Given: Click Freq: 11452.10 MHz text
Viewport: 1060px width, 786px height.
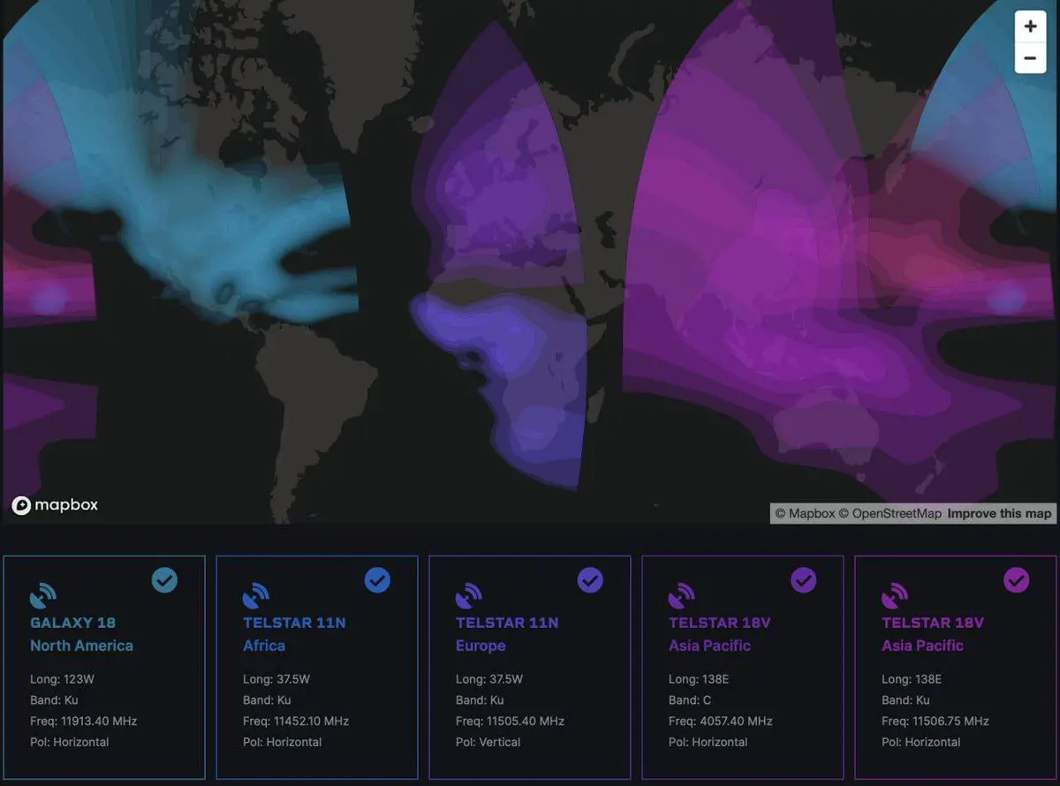Looking at the screenshot, I should point(296,721).
